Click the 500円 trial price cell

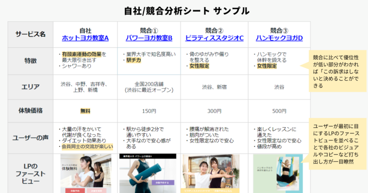(x=279, y=111)
